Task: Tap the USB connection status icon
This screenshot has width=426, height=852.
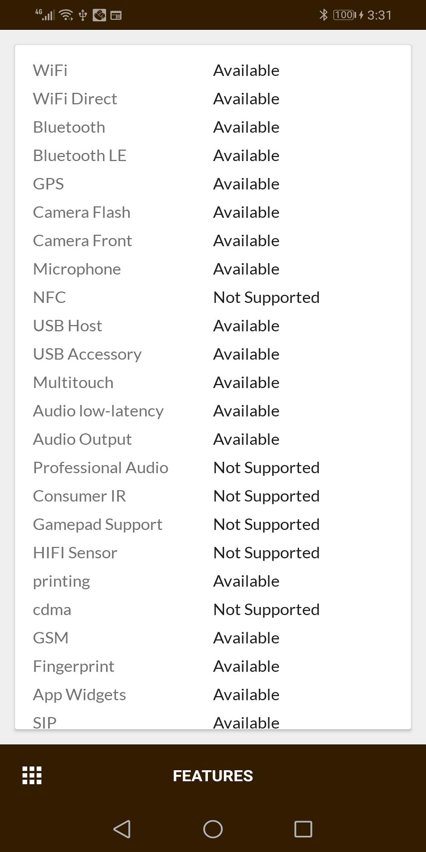Action: 83,15
